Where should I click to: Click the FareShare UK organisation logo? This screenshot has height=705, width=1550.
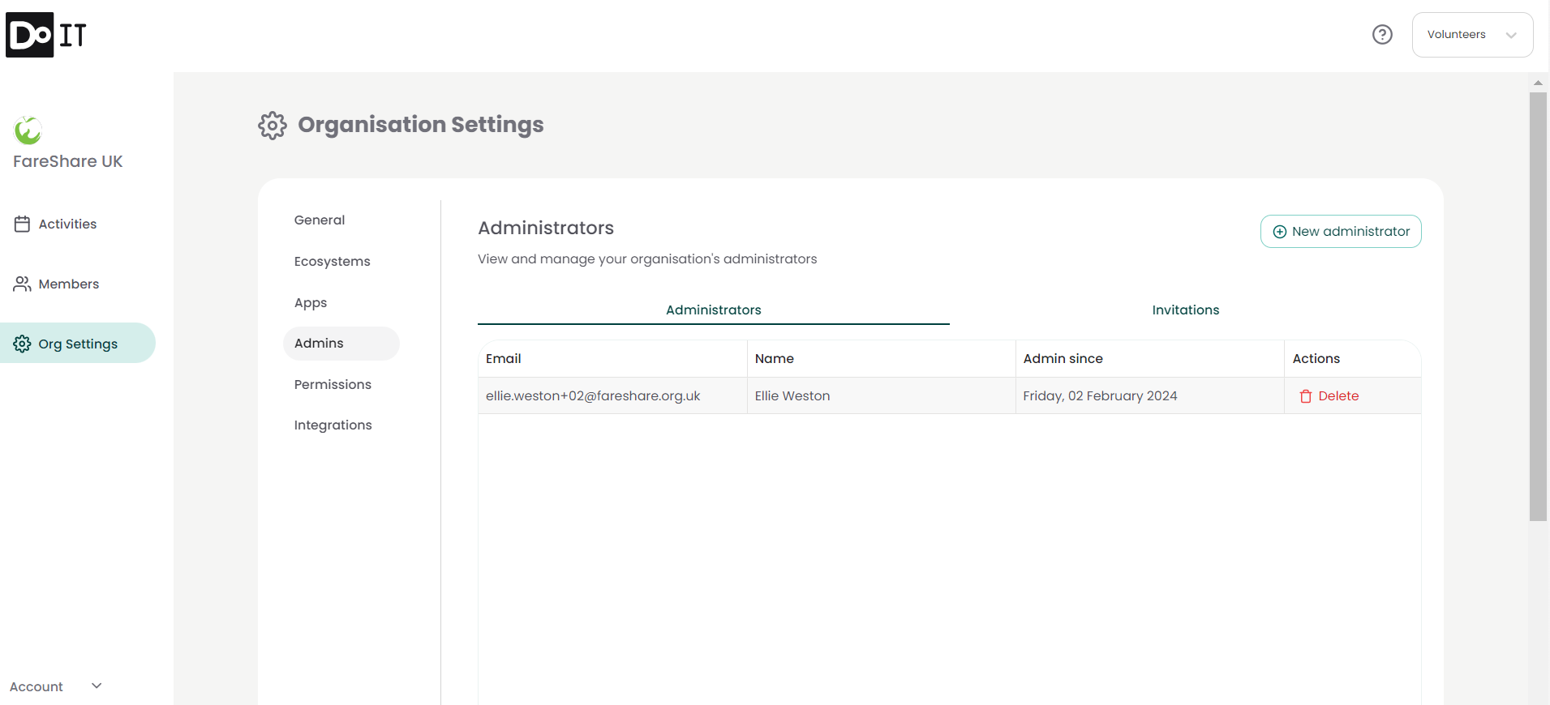pyautogui.click(x=28, y=130)
